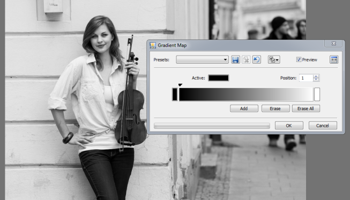The height and width of the screenshot is (200, 350).
Task: Confirm with the OK button
Action: click(x=289, y=126)
